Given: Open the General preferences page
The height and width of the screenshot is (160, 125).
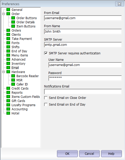Looking at the screenshot, I should pyautogui.click(x=17, y=10).
